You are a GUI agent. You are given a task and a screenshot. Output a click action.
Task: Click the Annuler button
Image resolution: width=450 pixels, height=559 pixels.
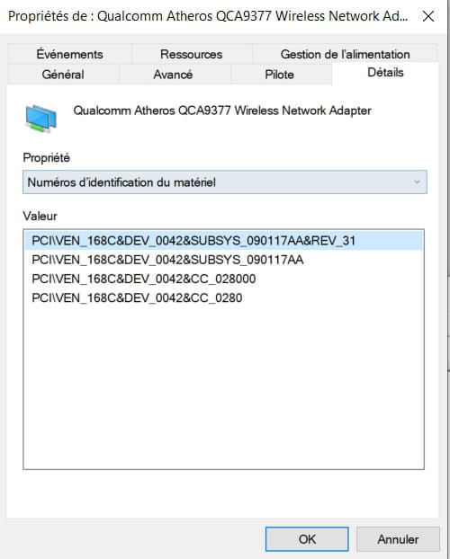(x=398, y=539)
